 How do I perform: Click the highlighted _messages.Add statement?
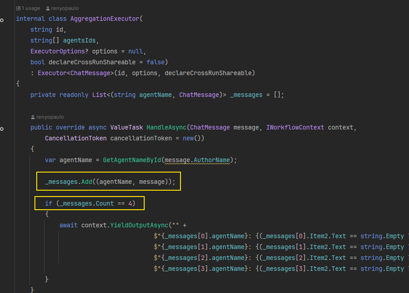(x=108, y=182)
